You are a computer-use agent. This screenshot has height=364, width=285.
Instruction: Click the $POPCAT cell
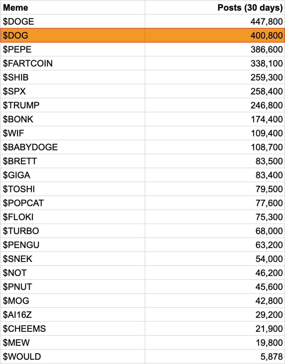(x=73, y=203)
